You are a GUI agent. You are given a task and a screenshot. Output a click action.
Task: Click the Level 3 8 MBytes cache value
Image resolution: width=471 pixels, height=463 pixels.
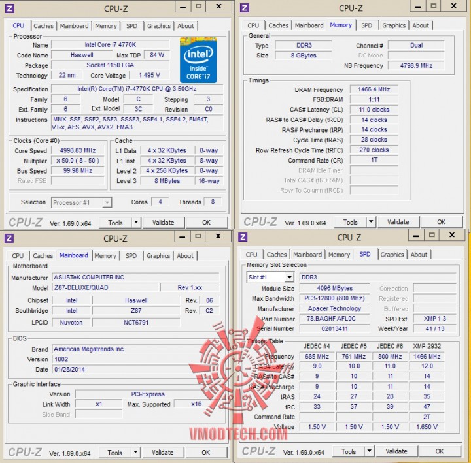pos(167,181)
